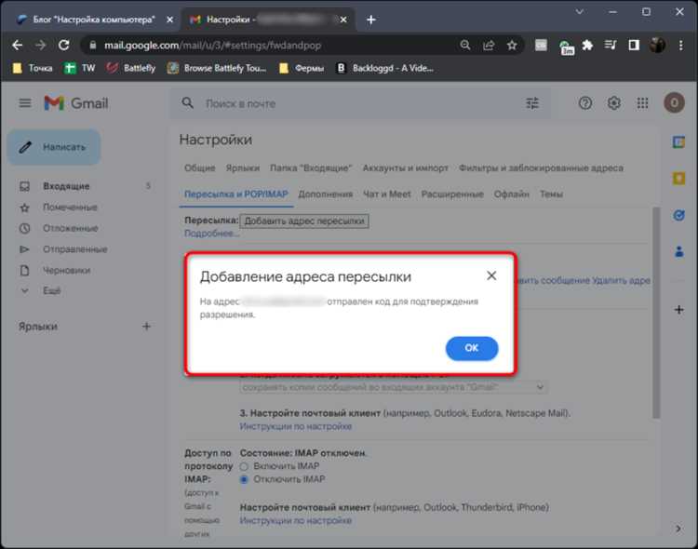Screen dimensions: 698x549
Task: Select the 'Пересылка и POP/IMAP' tab
Action: pos(236,194)
